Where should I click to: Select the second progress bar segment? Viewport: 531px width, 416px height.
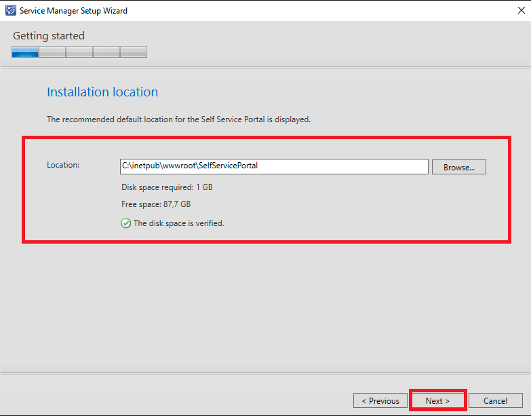pyautogui.click(x=52, y=52)
